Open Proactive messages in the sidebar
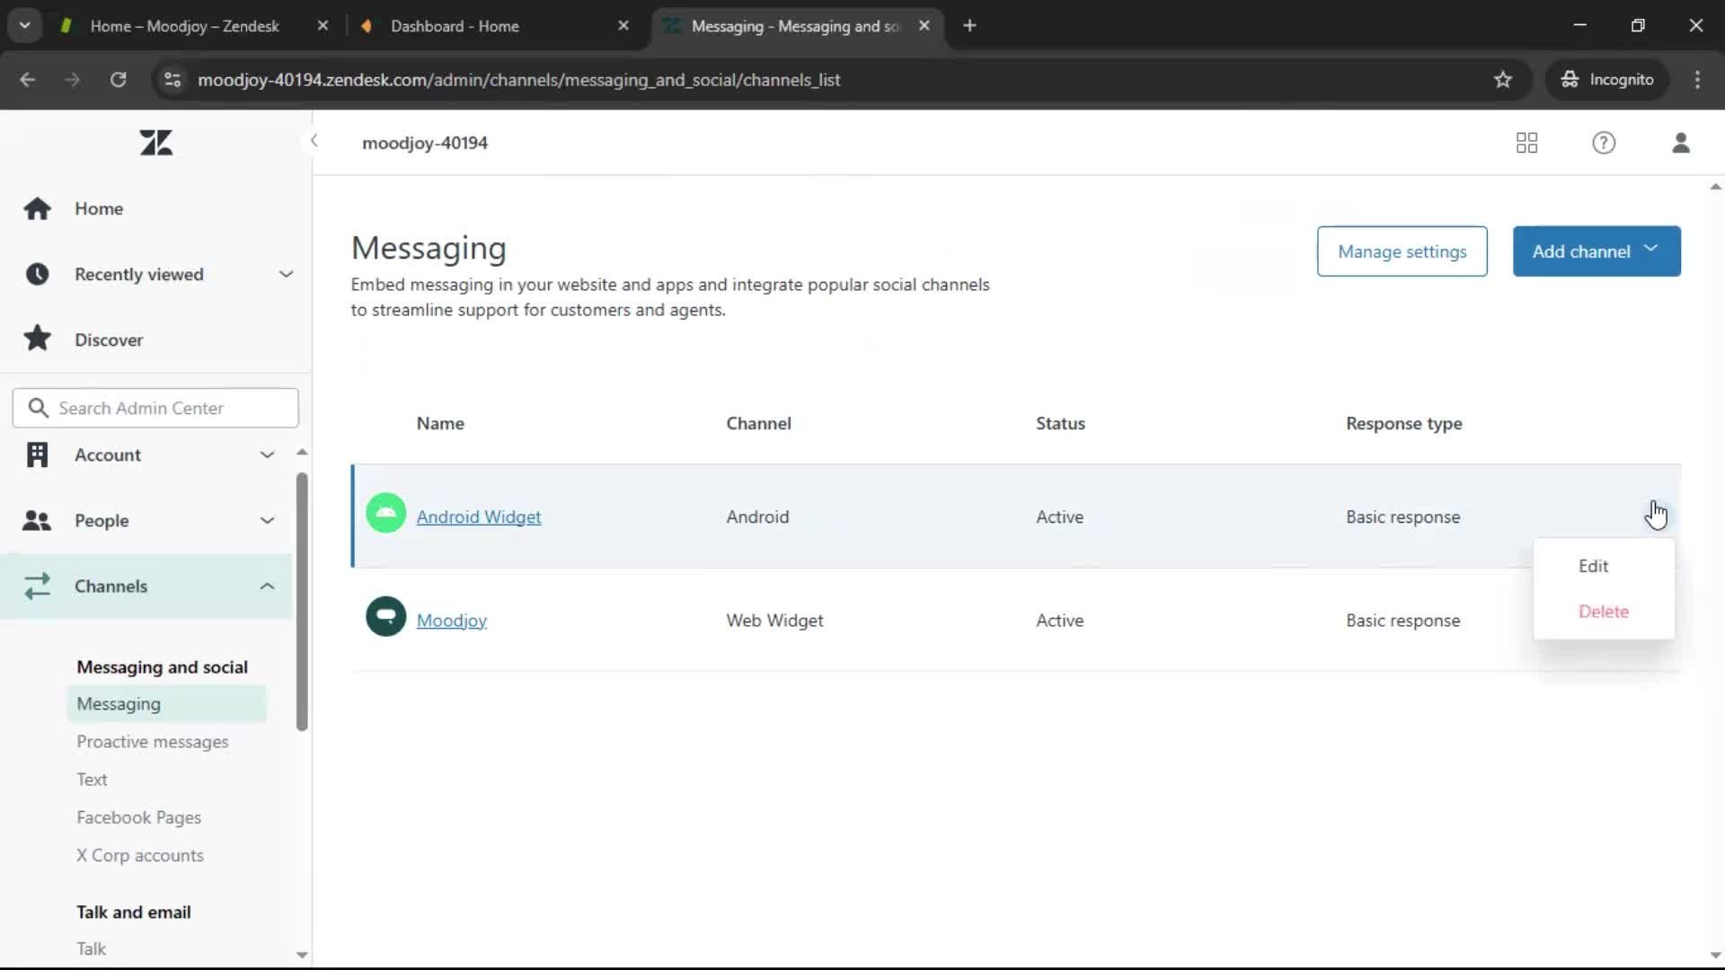The height and width of the screenshot is (970, 1725). click(152, 742)
